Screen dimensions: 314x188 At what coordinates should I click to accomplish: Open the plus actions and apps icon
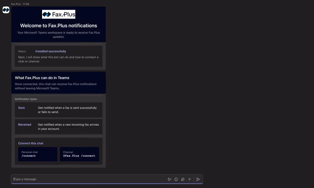point(189,179)
